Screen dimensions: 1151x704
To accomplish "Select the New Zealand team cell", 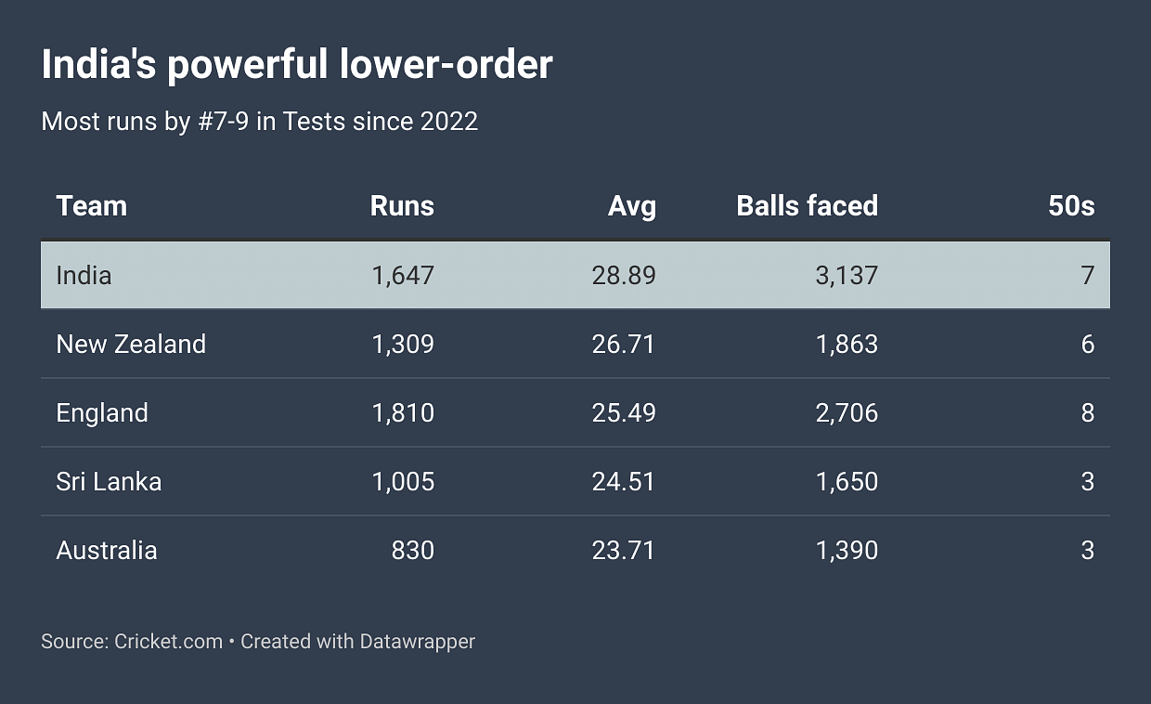I will coord(131,344).
